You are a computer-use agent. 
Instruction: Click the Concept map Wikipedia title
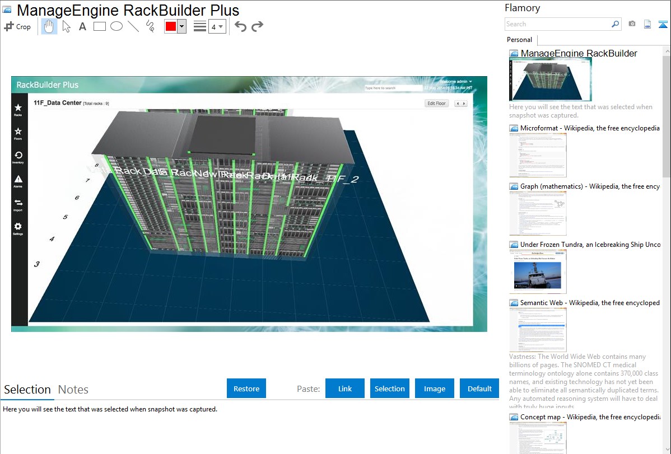(590, 416)
